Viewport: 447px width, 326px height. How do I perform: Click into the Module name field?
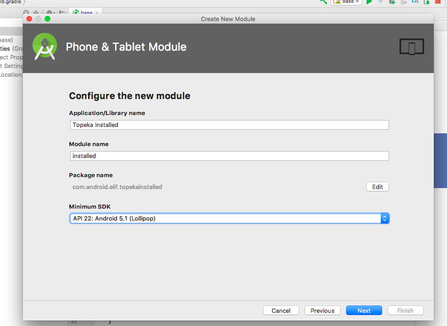pos(229,156)
